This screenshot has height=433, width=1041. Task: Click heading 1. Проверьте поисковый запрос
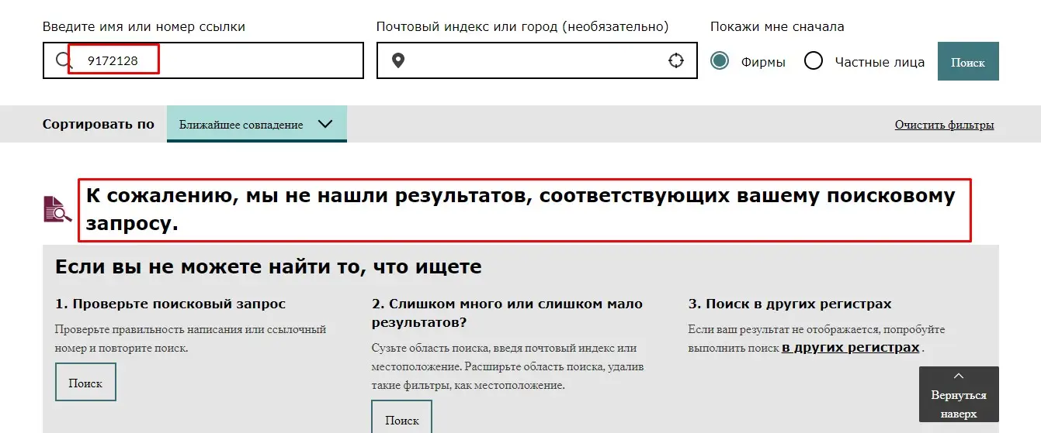pos(171,304)
